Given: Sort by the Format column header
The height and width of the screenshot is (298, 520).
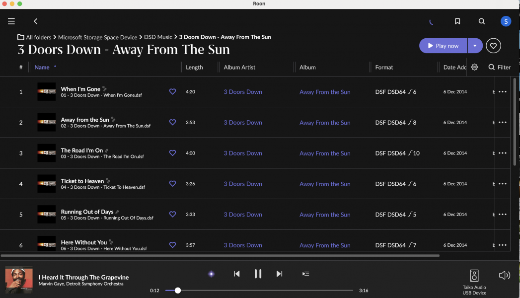Looking at the screenshot, I should point(384,67).
